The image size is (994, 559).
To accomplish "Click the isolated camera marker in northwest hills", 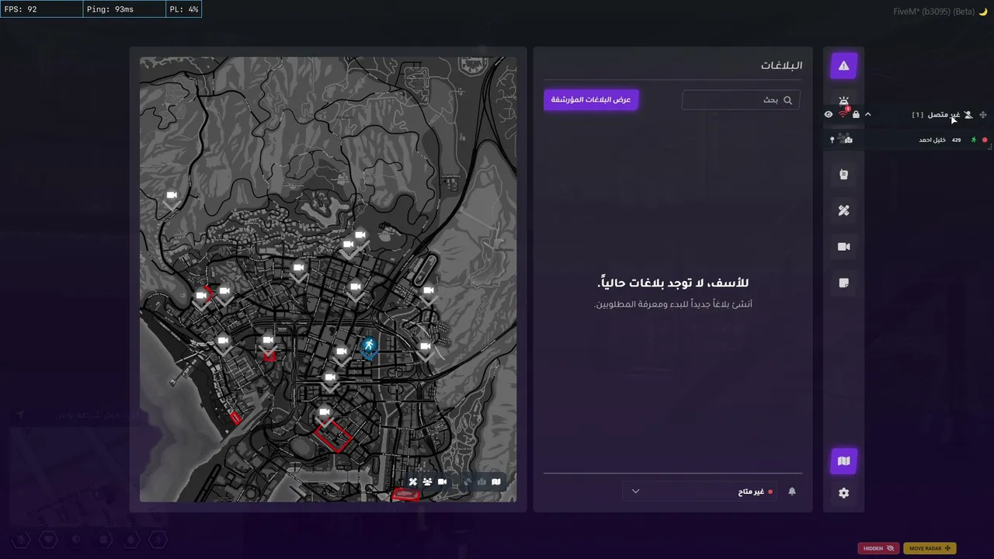I will coord(172,198).
